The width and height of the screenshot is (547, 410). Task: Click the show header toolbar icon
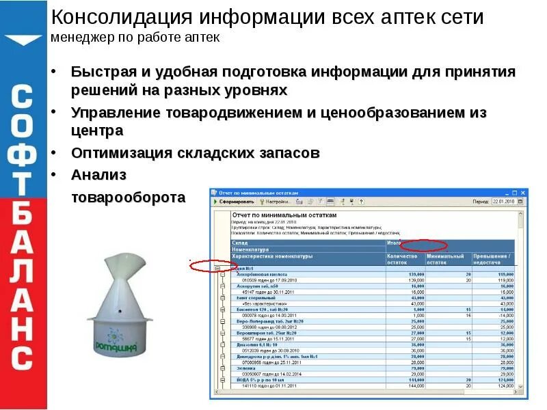click(x=330, y=202)
